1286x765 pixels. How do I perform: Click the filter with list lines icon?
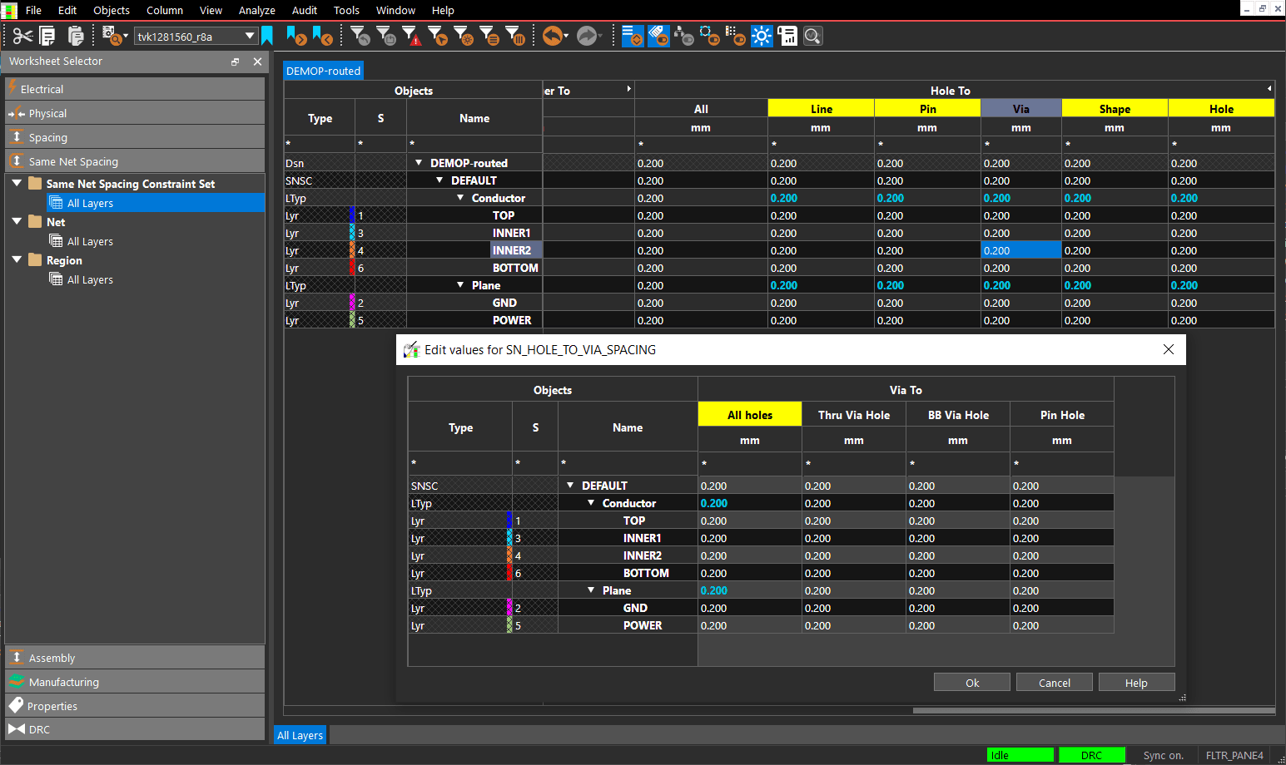point(489,36)
